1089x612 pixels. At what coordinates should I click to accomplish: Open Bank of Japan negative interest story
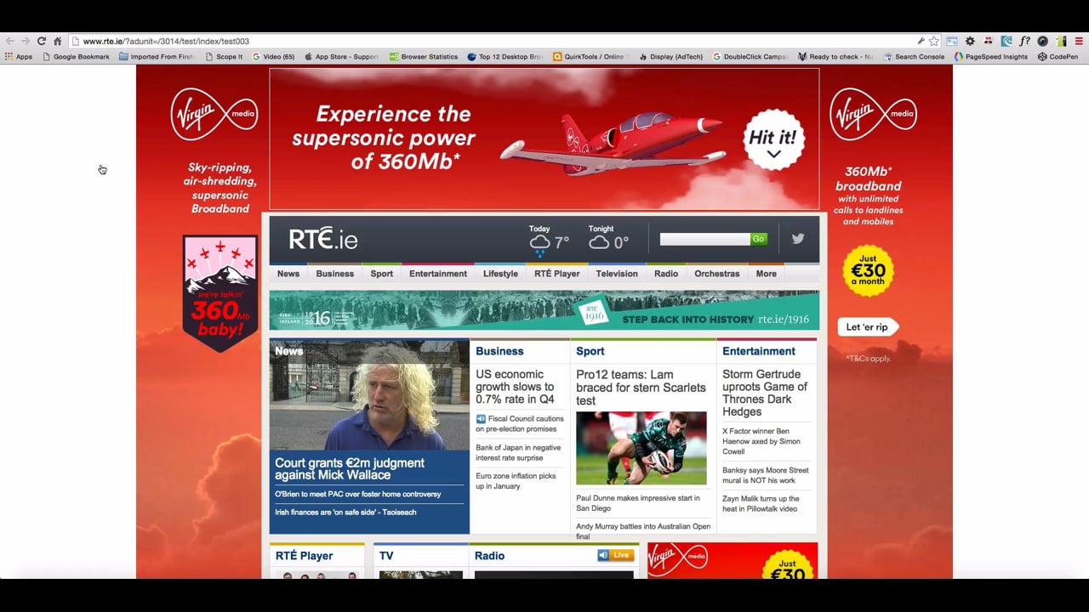coord(518,452)
